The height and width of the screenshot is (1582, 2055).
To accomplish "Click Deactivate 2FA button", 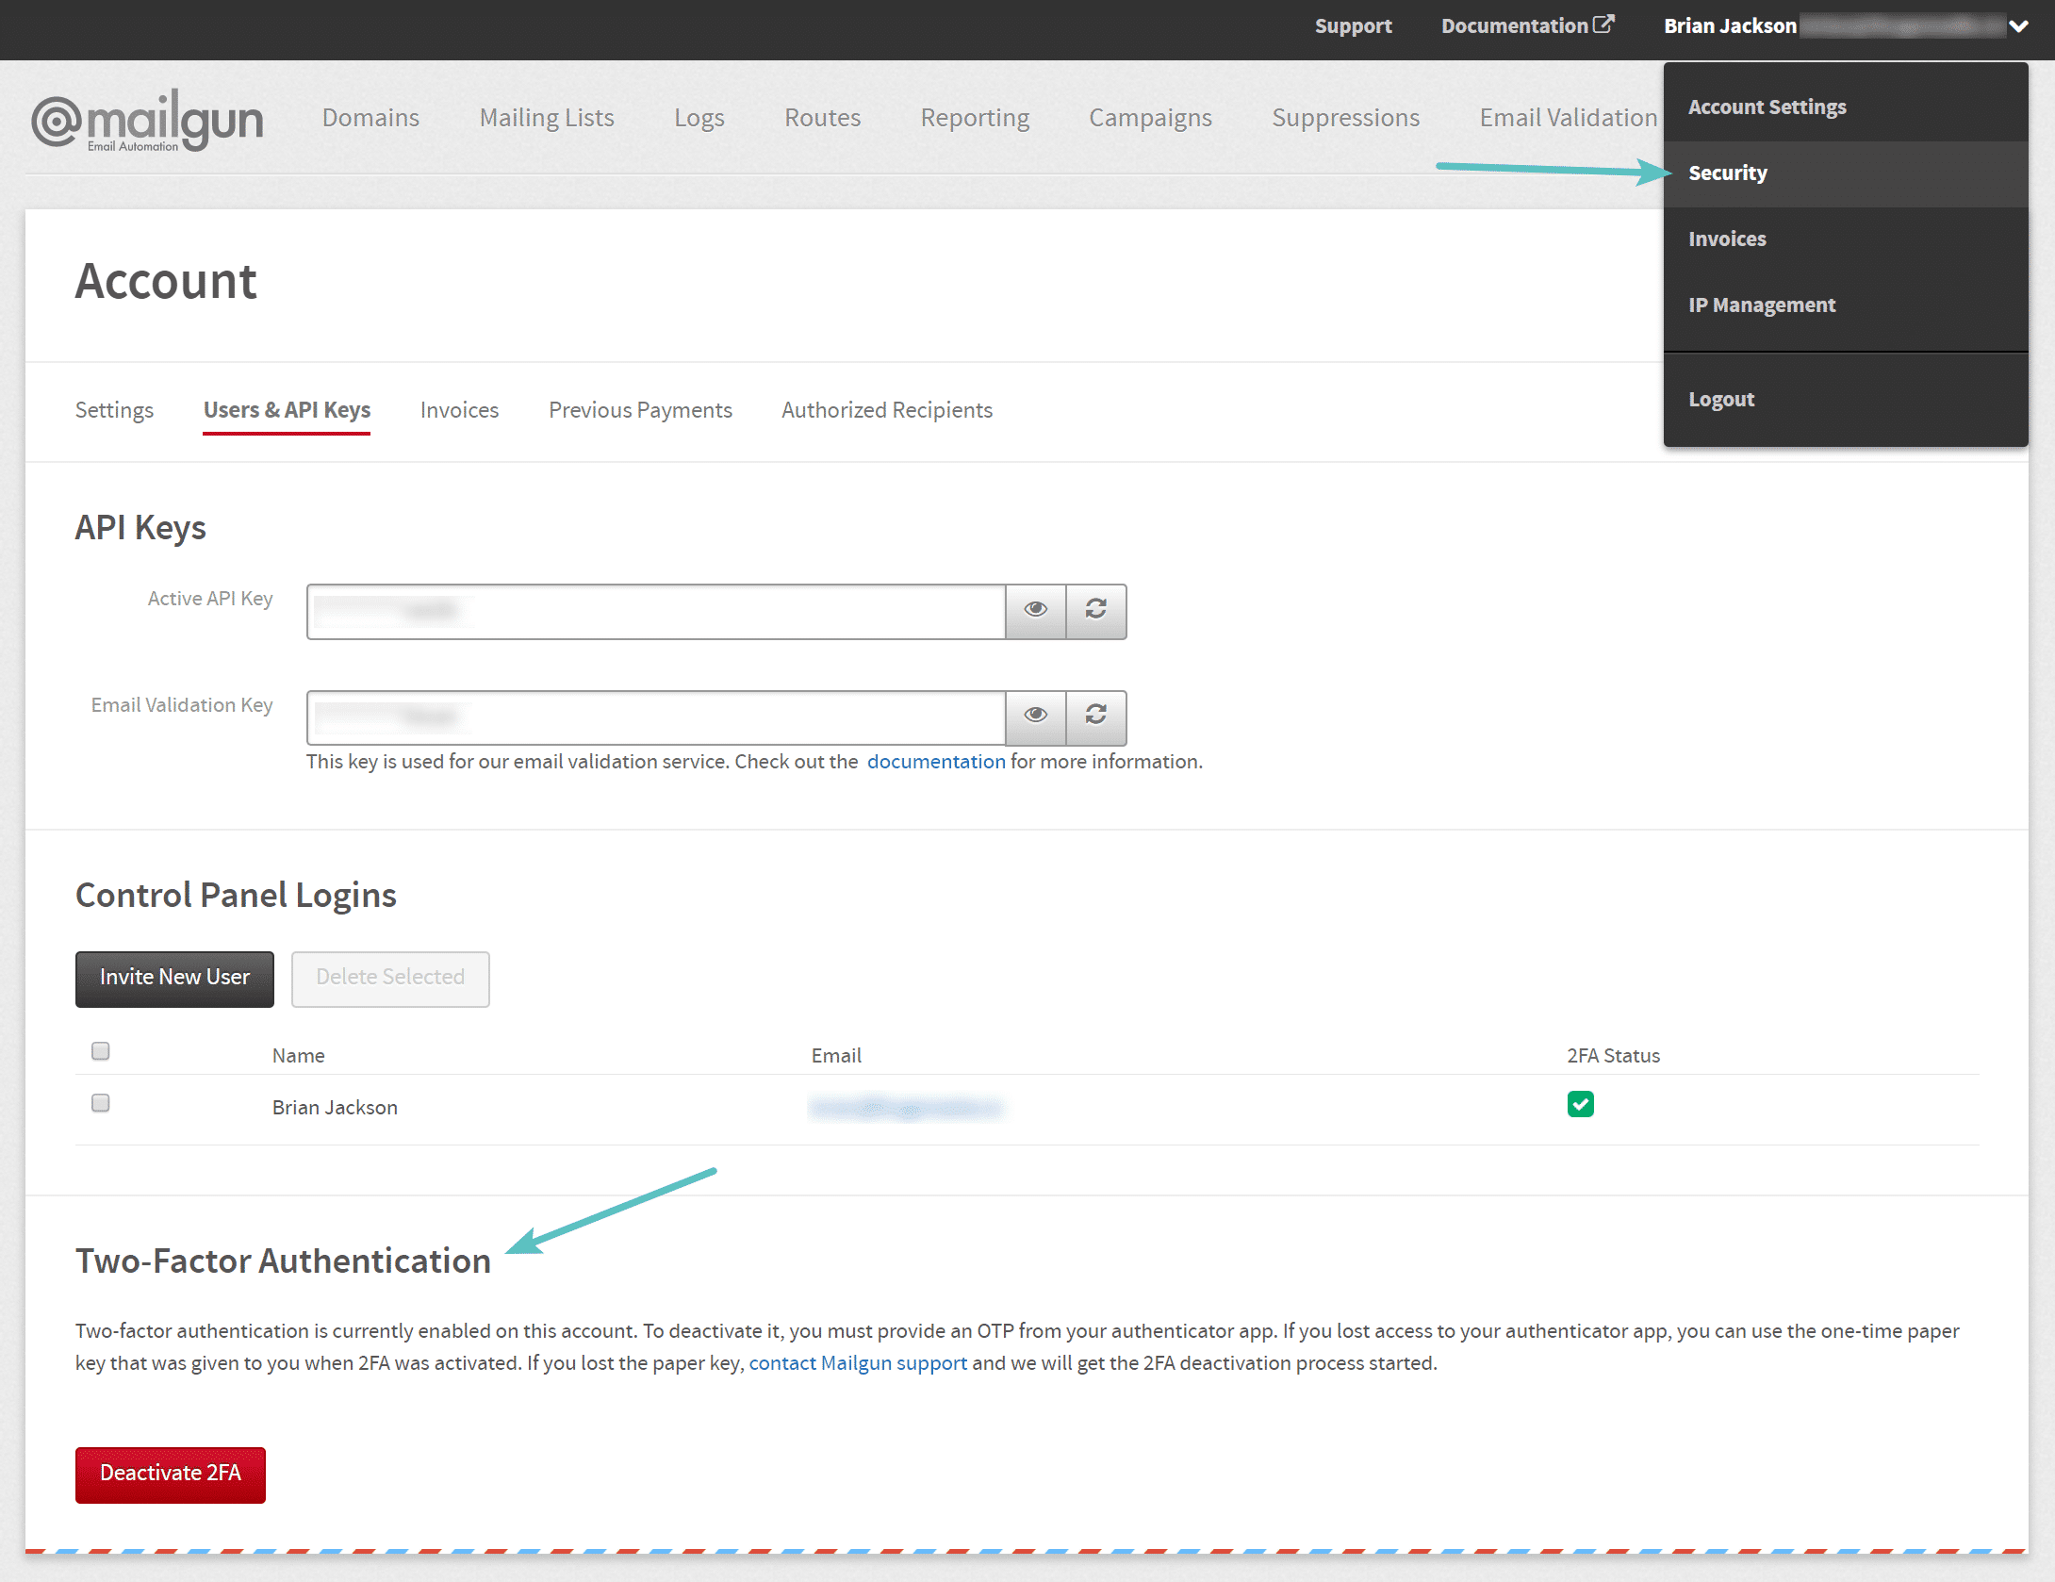I will coord(170,1473).
